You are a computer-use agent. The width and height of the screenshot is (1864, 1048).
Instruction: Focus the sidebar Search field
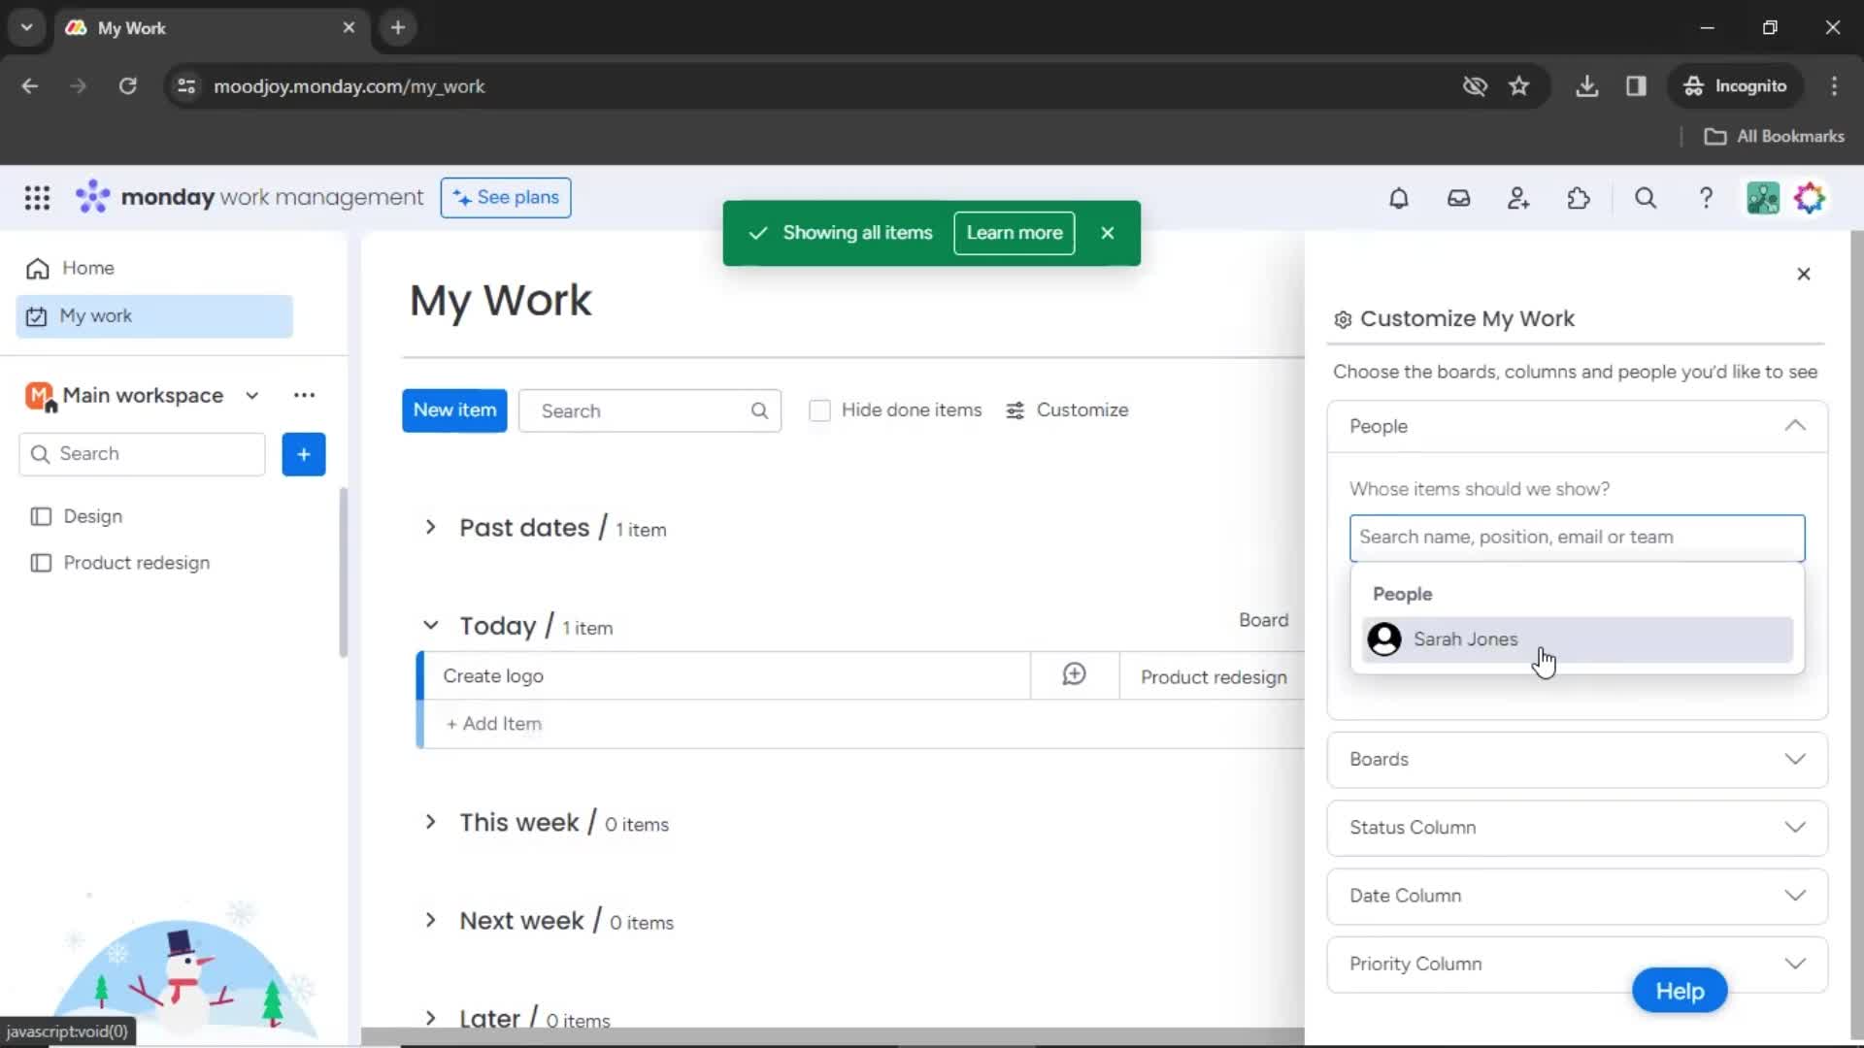(142, 454)
